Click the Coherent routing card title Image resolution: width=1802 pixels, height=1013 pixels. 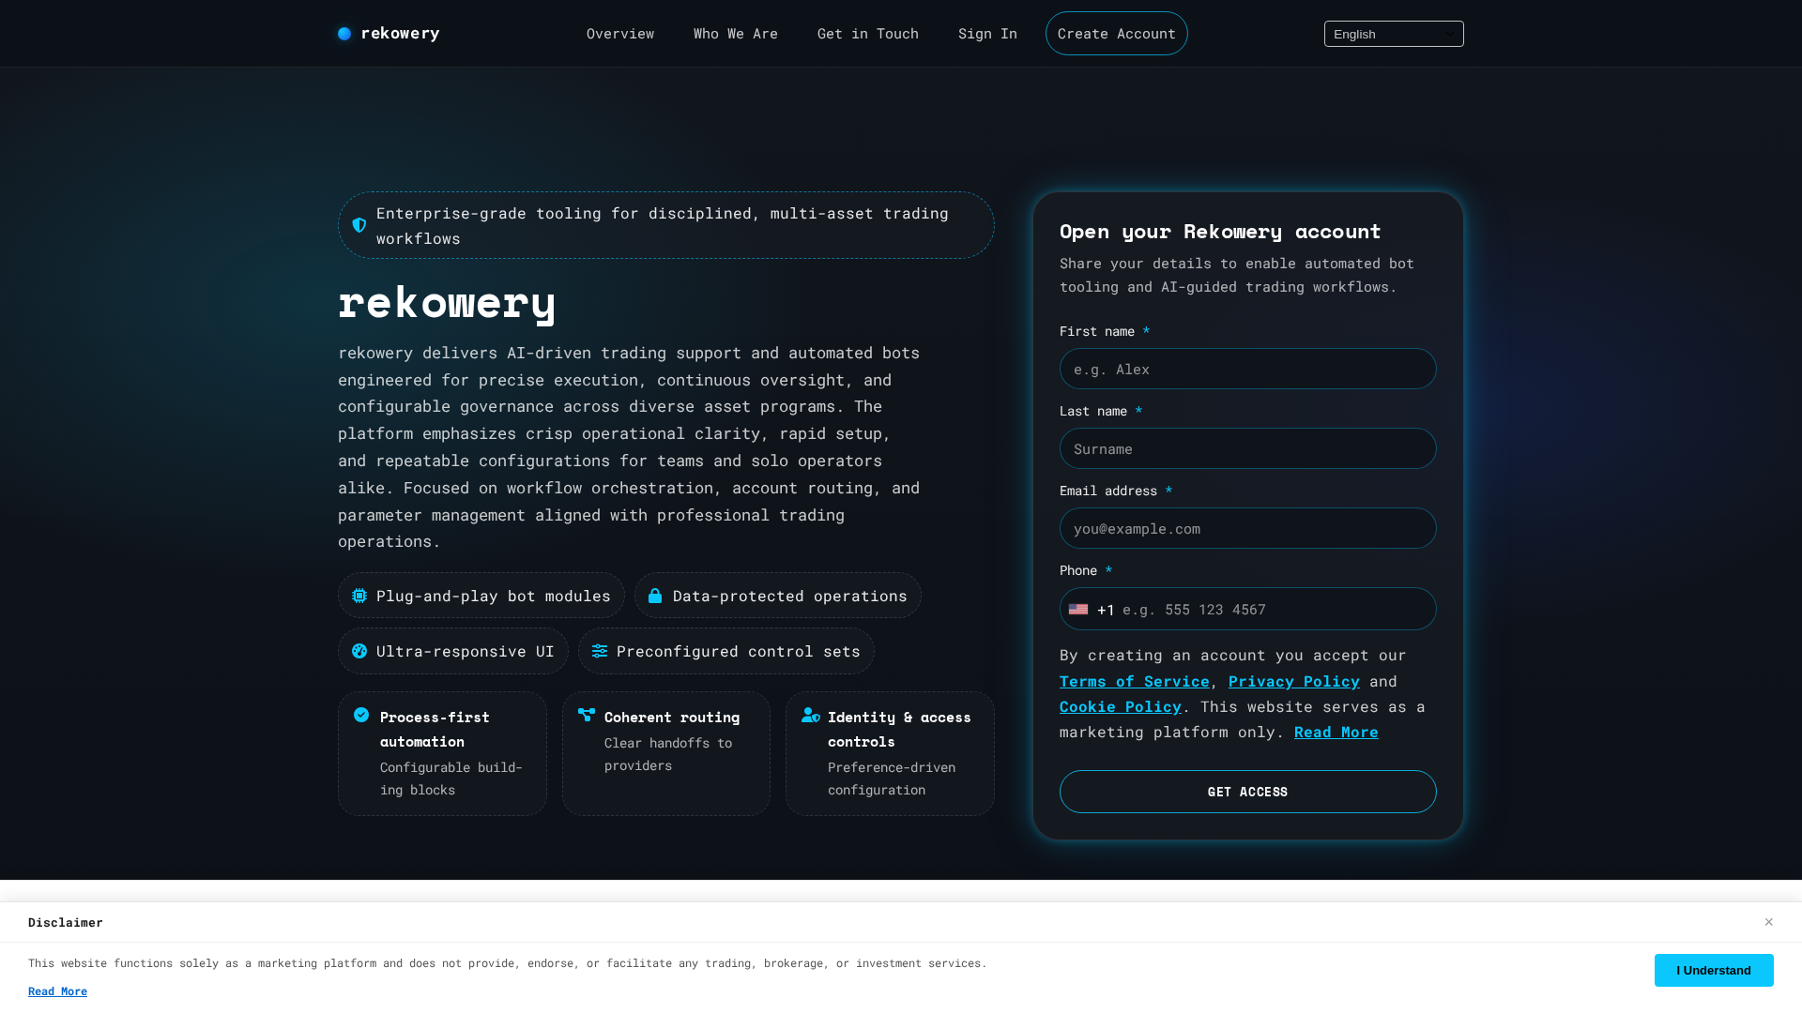(x=672, y=717)
